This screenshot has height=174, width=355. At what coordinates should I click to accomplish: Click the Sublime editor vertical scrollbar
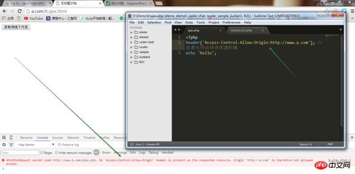pyautogui.click(x=342, y=81)
